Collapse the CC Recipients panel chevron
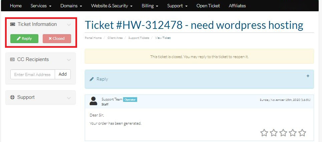322x142 pixels. tap(69, 60)
